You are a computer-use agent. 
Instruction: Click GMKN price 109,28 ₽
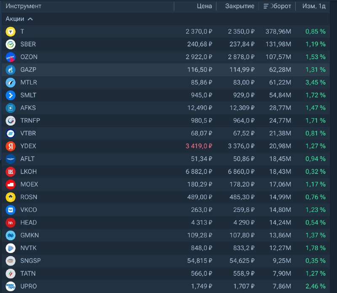click(x=200, y=235)
